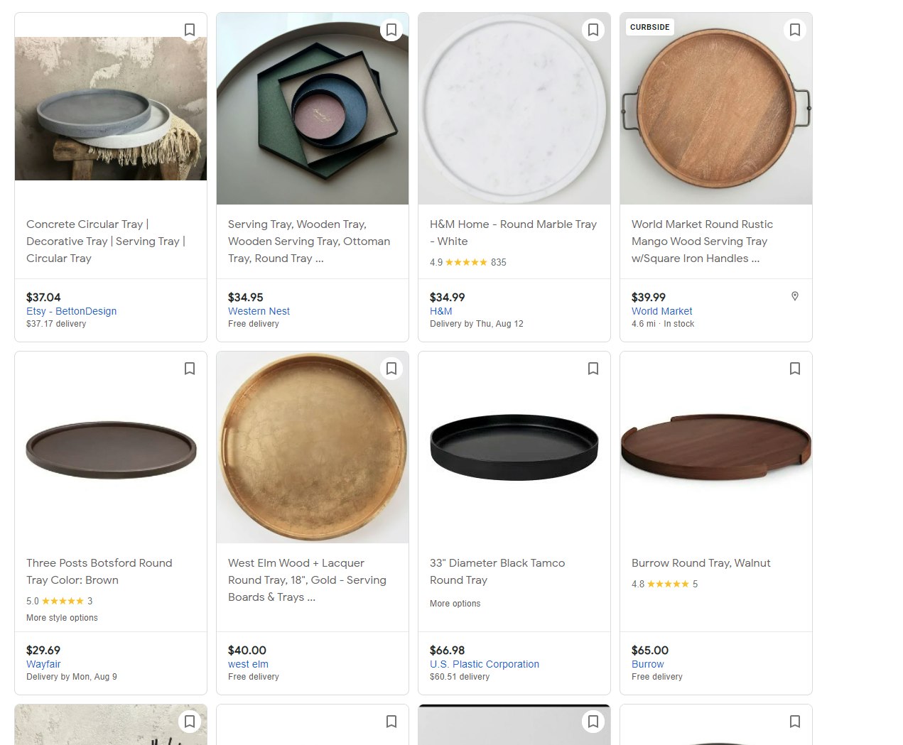Open the Burrow Round Tray, Walnut title

[x=701, y=563]
